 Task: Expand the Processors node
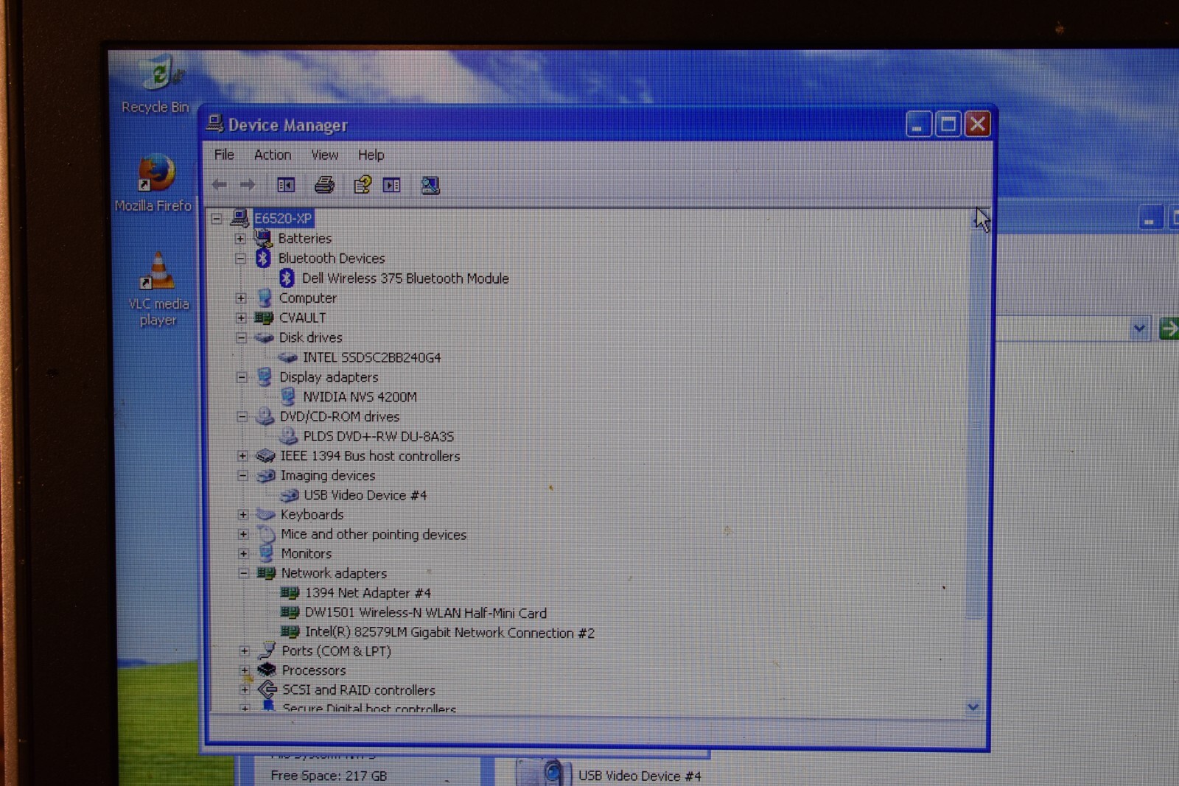coord(245,670)
